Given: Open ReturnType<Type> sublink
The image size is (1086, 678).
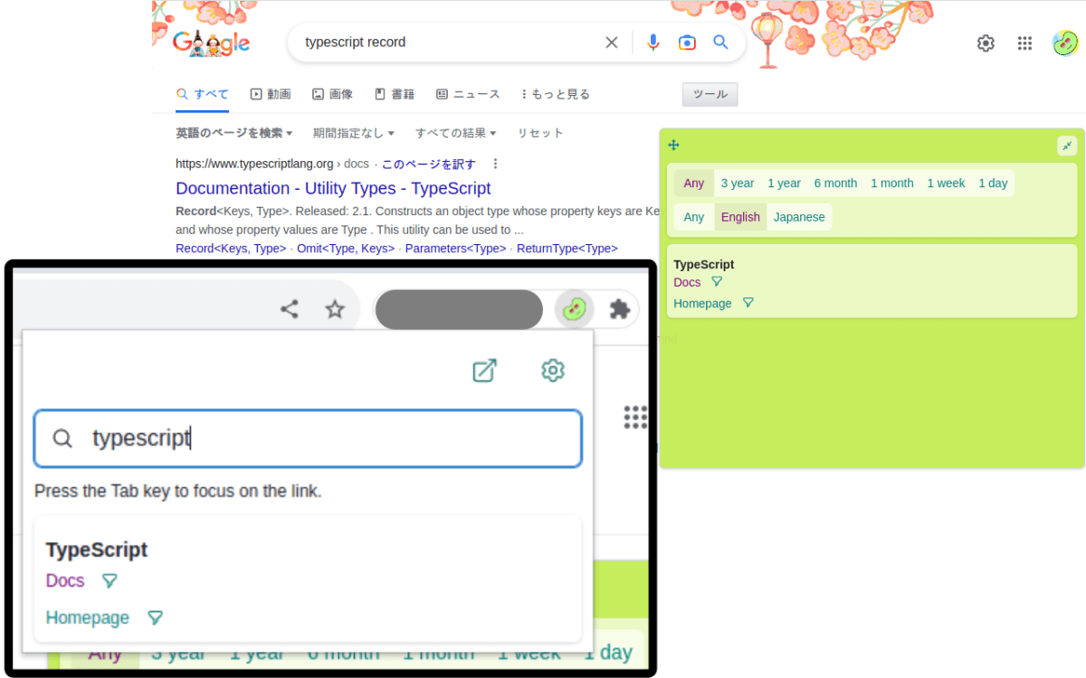Looking at the screenshot, I should click(x=567, y=249).
